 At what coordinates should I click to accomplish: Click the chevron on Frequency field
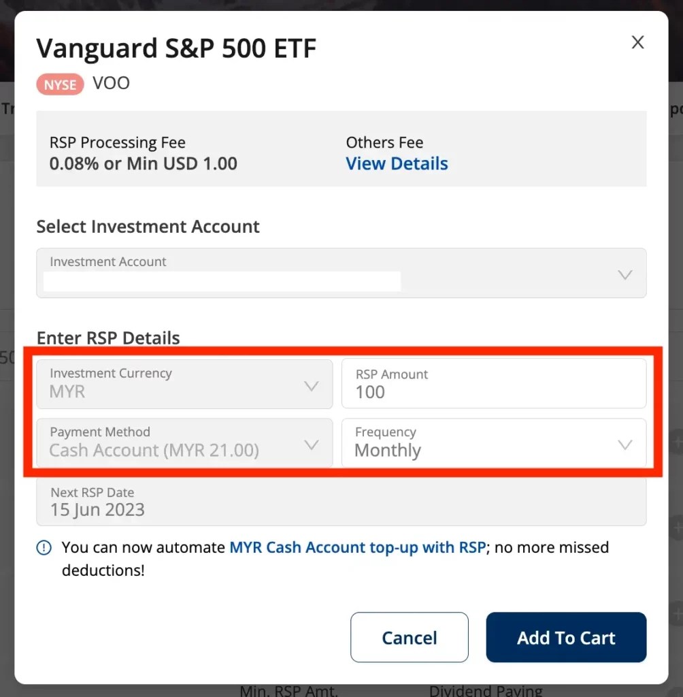point(624,443)
